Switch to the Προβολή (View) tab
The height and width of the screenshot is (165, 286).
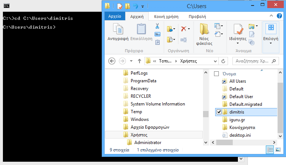(197, 17)
